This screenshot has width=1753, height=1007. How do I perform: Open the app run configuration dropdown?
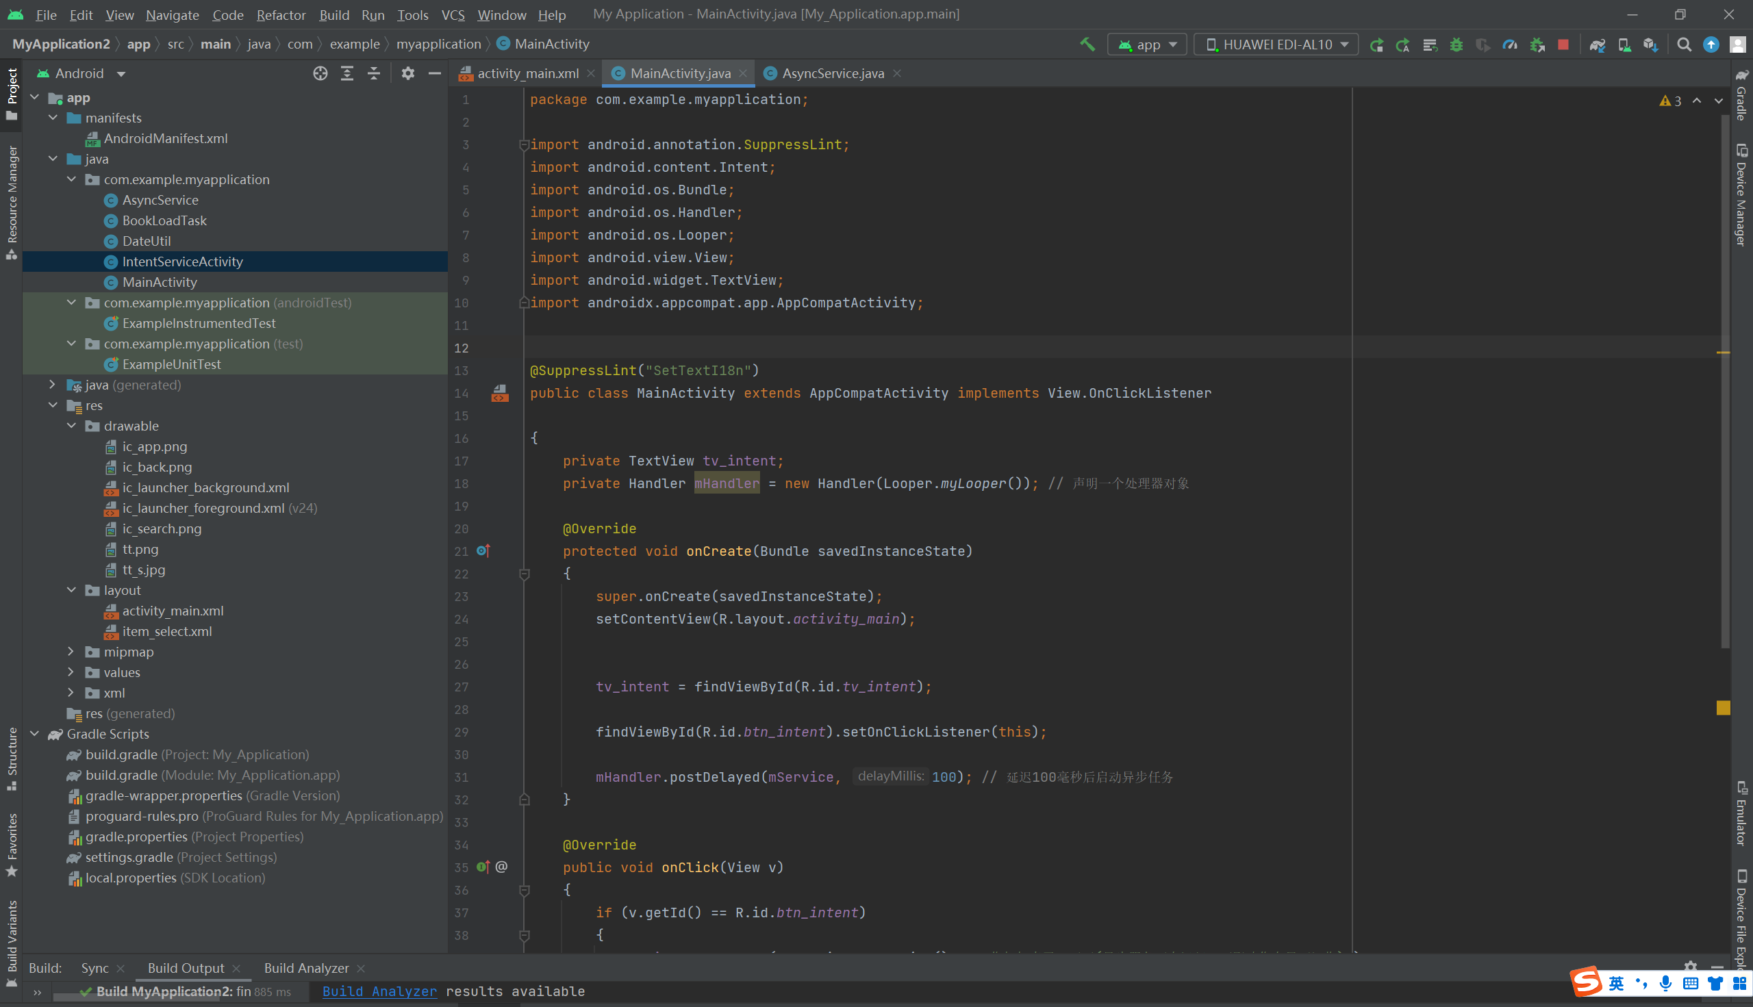click(x=1147, y=44)
